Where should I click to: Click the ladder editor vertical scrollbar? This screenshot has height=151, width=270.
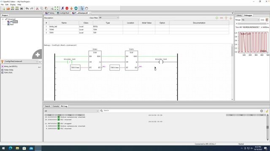[232, 72]
